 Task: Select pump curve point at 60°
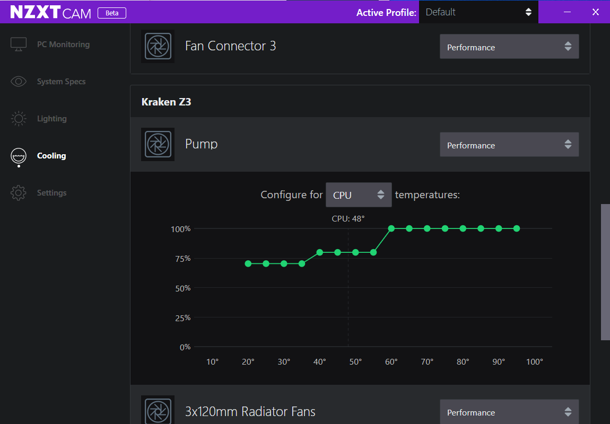click(391, 228)
